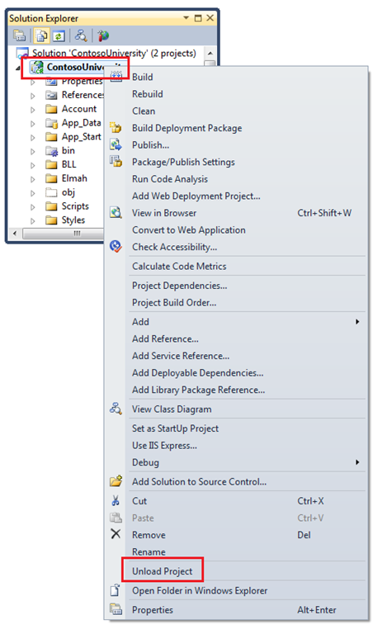
Task: Expand the References tree node
Action: click(33, 96)
